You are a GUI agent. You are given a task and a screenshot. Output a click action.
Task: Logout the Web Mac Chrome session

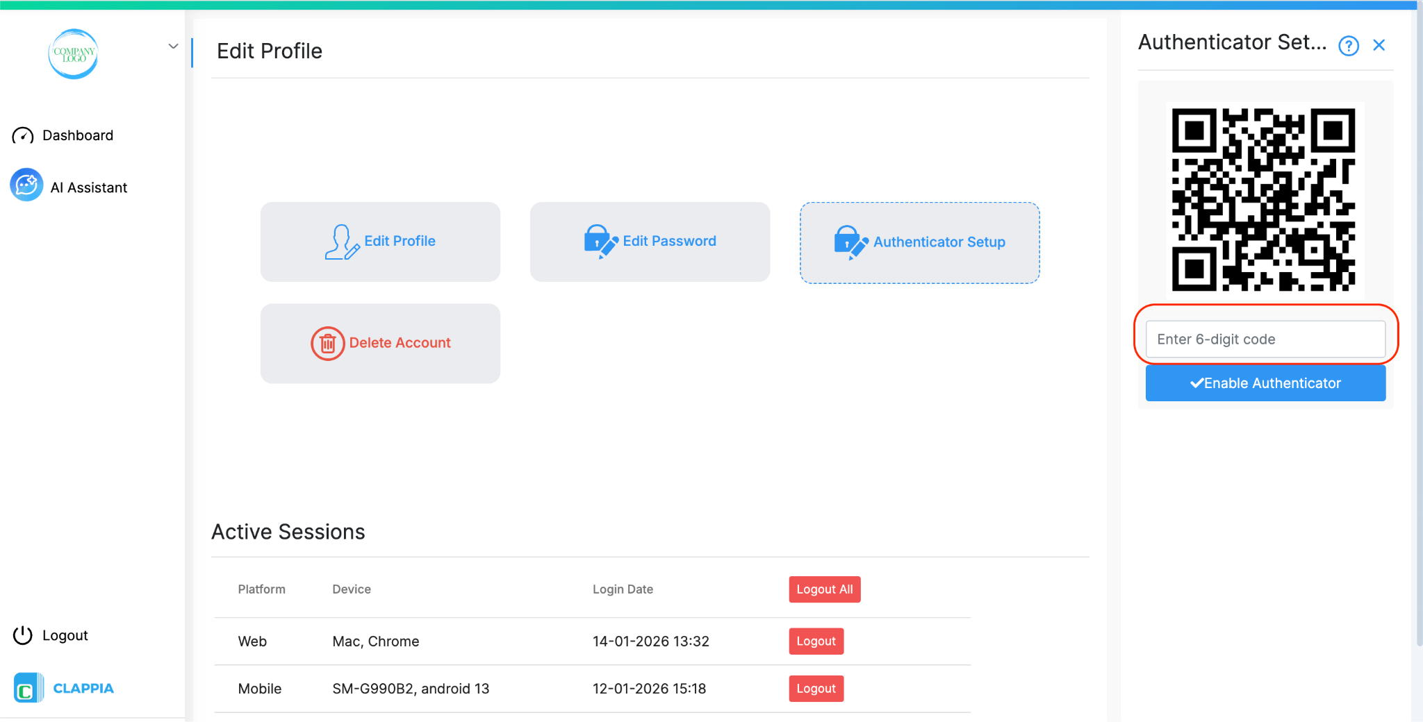coord(816,641)
